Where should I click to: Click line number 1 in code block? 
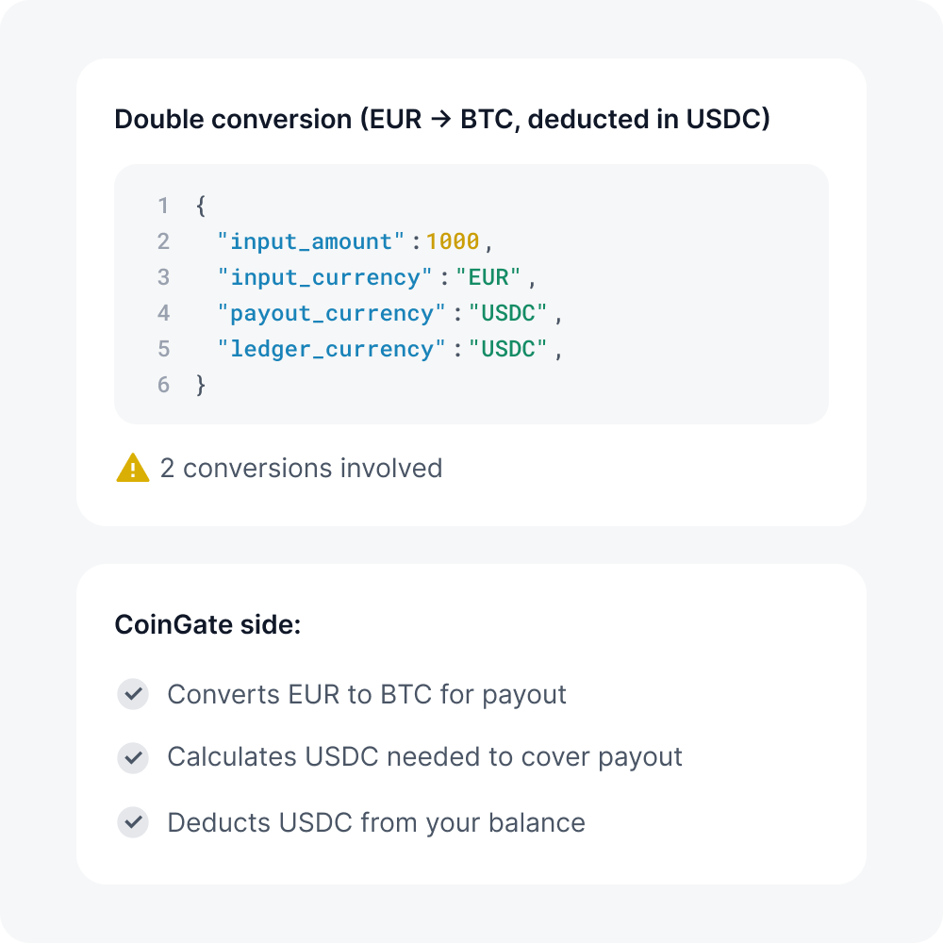[163, 206]
